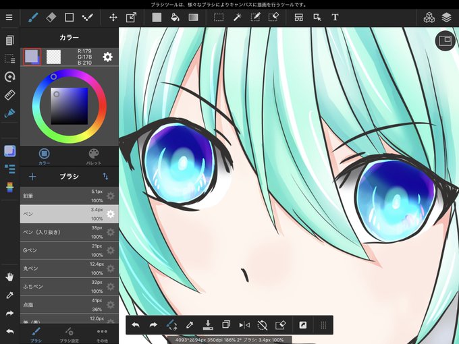Switch to the ブラシ設定 bottom tab
Image resolution: width=459 pixels, height=344 pixels.
click(70, 335)
